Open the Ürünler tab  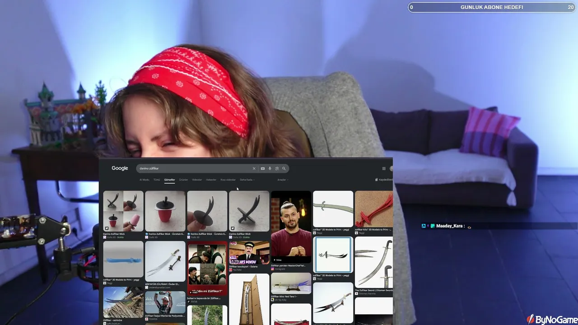pyautogui.click(x=183, y=180)
